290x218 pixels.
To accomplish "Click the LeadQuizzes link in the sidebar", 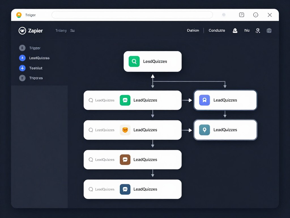I will (39, 58).
